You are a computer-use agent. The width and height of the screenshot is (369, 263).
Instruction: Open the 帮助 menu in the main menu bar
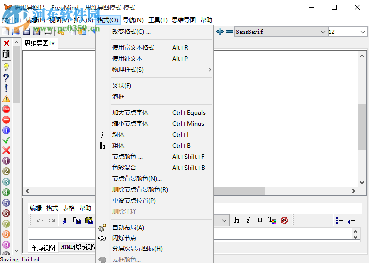pyautogui.click(x=206, y=20)
